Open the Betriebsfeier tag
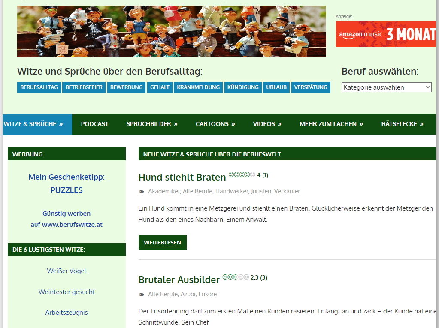 (x=84, y=87)
